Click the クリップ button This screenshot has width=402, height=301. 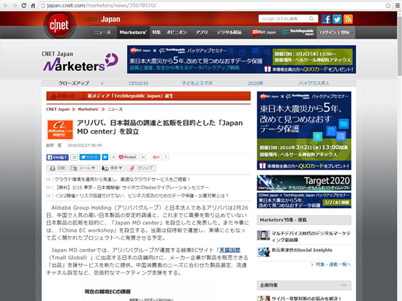(x=141, y=168)
